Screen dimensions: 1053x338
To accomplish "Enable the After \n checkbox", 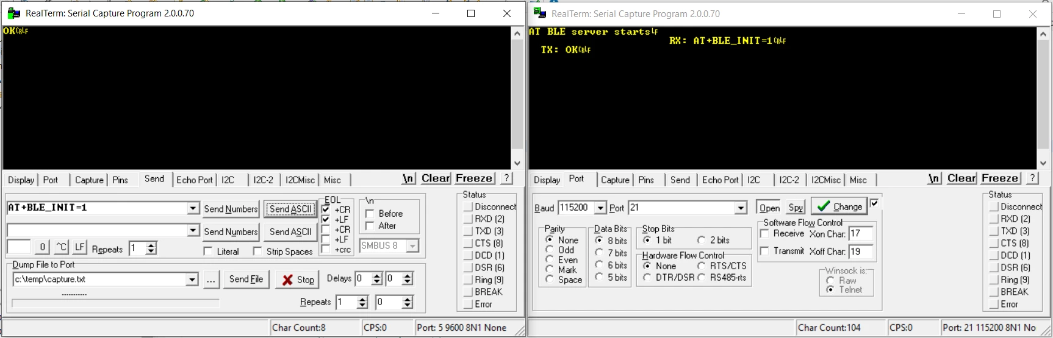I will tap(370, 226).
